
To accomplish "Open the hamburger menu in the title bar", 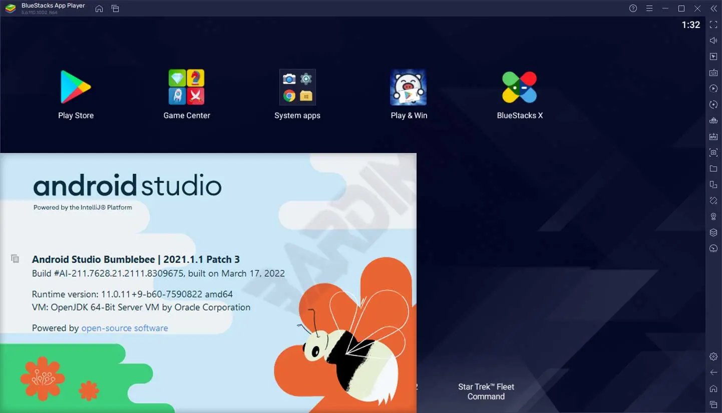I will 649,8.
